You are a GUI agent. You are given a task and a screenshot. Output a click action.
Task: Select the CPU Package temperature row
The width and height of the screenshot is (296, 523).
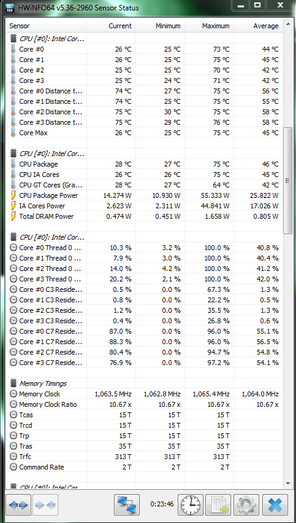tap(145, 164)
